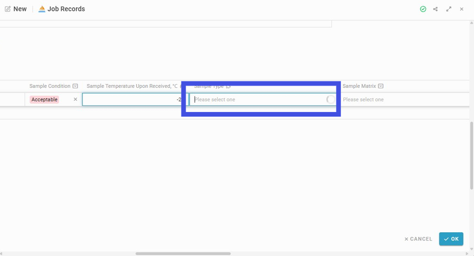Confirm with the OK button
The height and width of the screenshot is (256, 474).
pyautogui.click(x=451, y=239)
